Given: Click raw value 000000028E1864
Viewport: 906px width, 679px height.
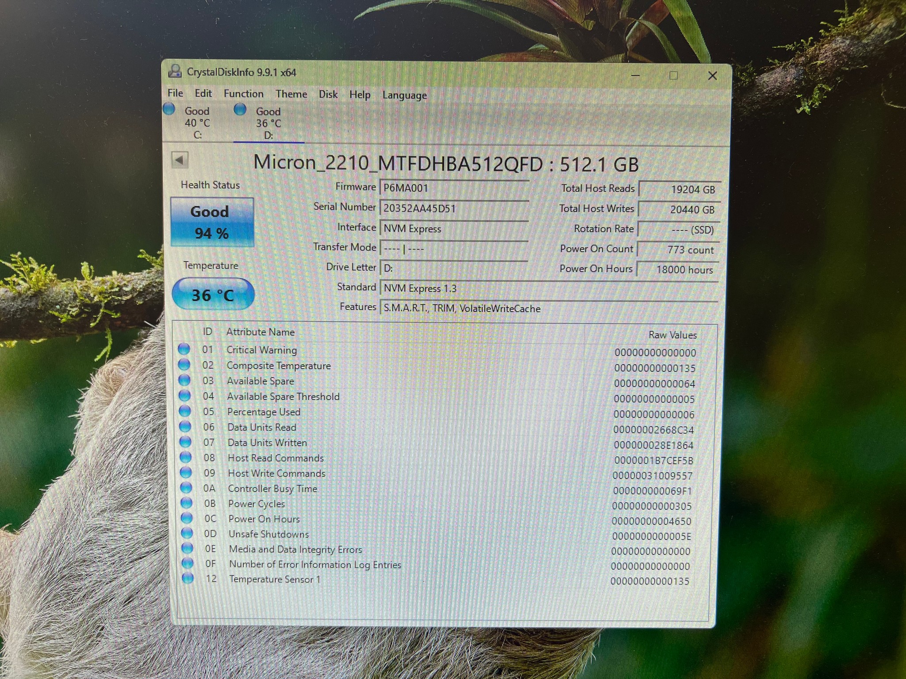Looking at the screenshot, I should coord(653,445).
